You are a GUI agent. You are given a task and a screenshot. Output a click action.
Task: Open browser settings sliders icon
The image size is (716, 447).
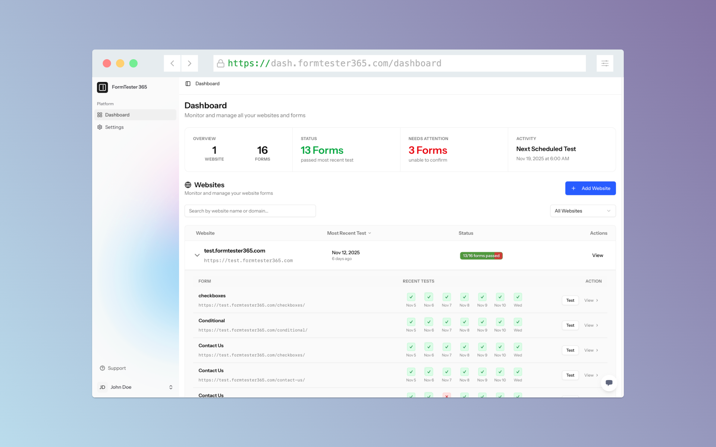[604, 63]
